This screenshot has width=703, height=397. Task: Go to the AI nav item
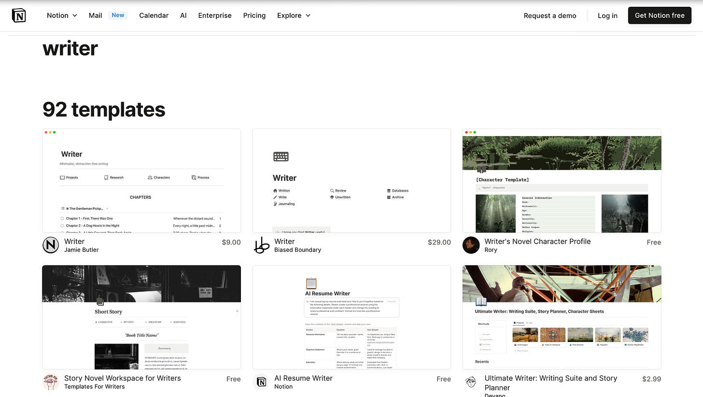point(183,15)
